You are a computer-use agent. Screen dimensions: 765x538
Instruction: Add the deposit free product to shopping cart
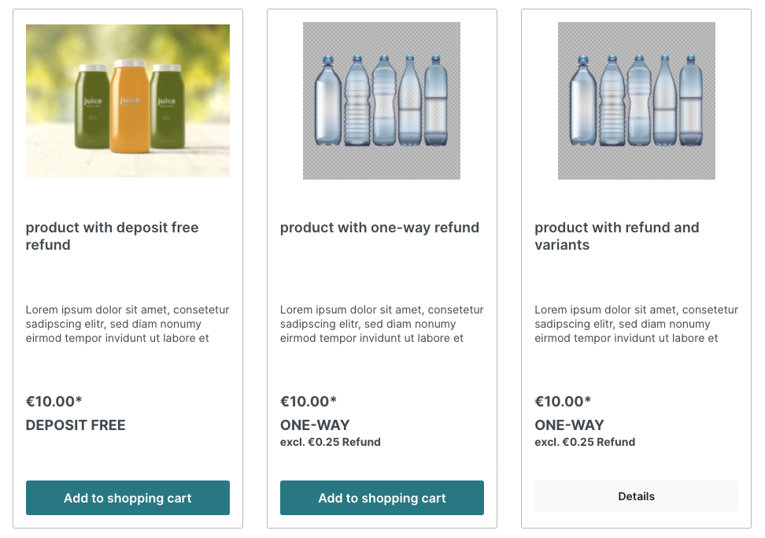pyautogui.click(x=128, y=498)
